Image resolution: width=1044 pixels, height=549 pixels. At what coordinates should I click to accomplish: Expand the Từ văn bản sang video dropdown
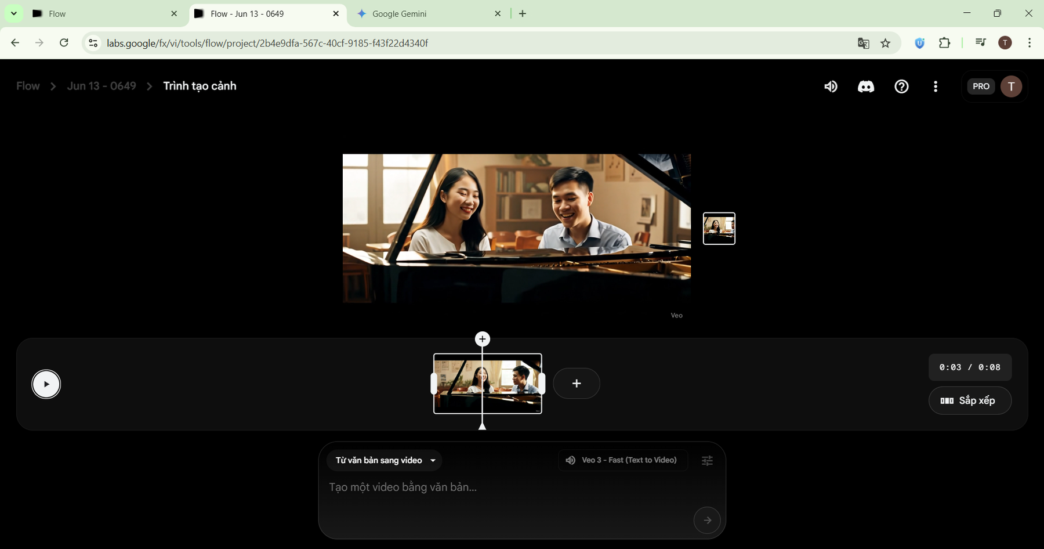[384, 460]
